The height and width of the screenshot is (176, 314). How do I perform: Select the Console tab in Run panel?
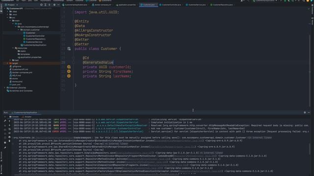(x=14, y=117)
